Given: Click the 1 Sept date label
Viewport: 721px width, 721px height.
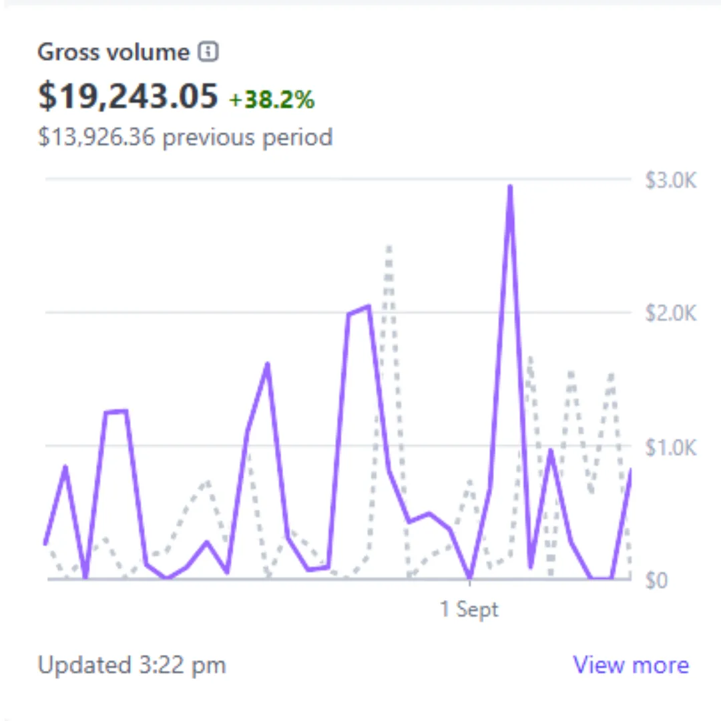Looking at the screenshot, I should (469, 610).
